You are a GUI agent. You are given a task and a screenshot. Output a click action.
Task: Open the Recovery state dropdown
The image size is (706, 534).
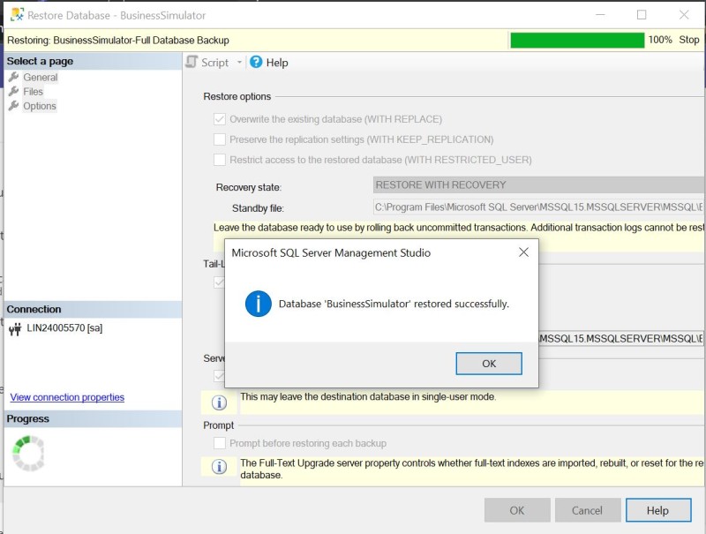coord(538,185)
